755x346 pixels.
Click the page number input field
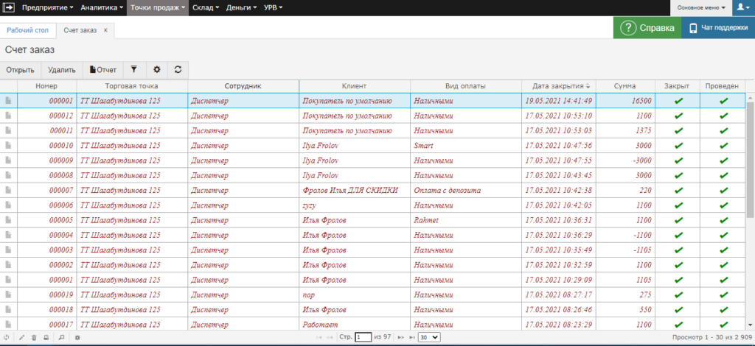point(363,337)
